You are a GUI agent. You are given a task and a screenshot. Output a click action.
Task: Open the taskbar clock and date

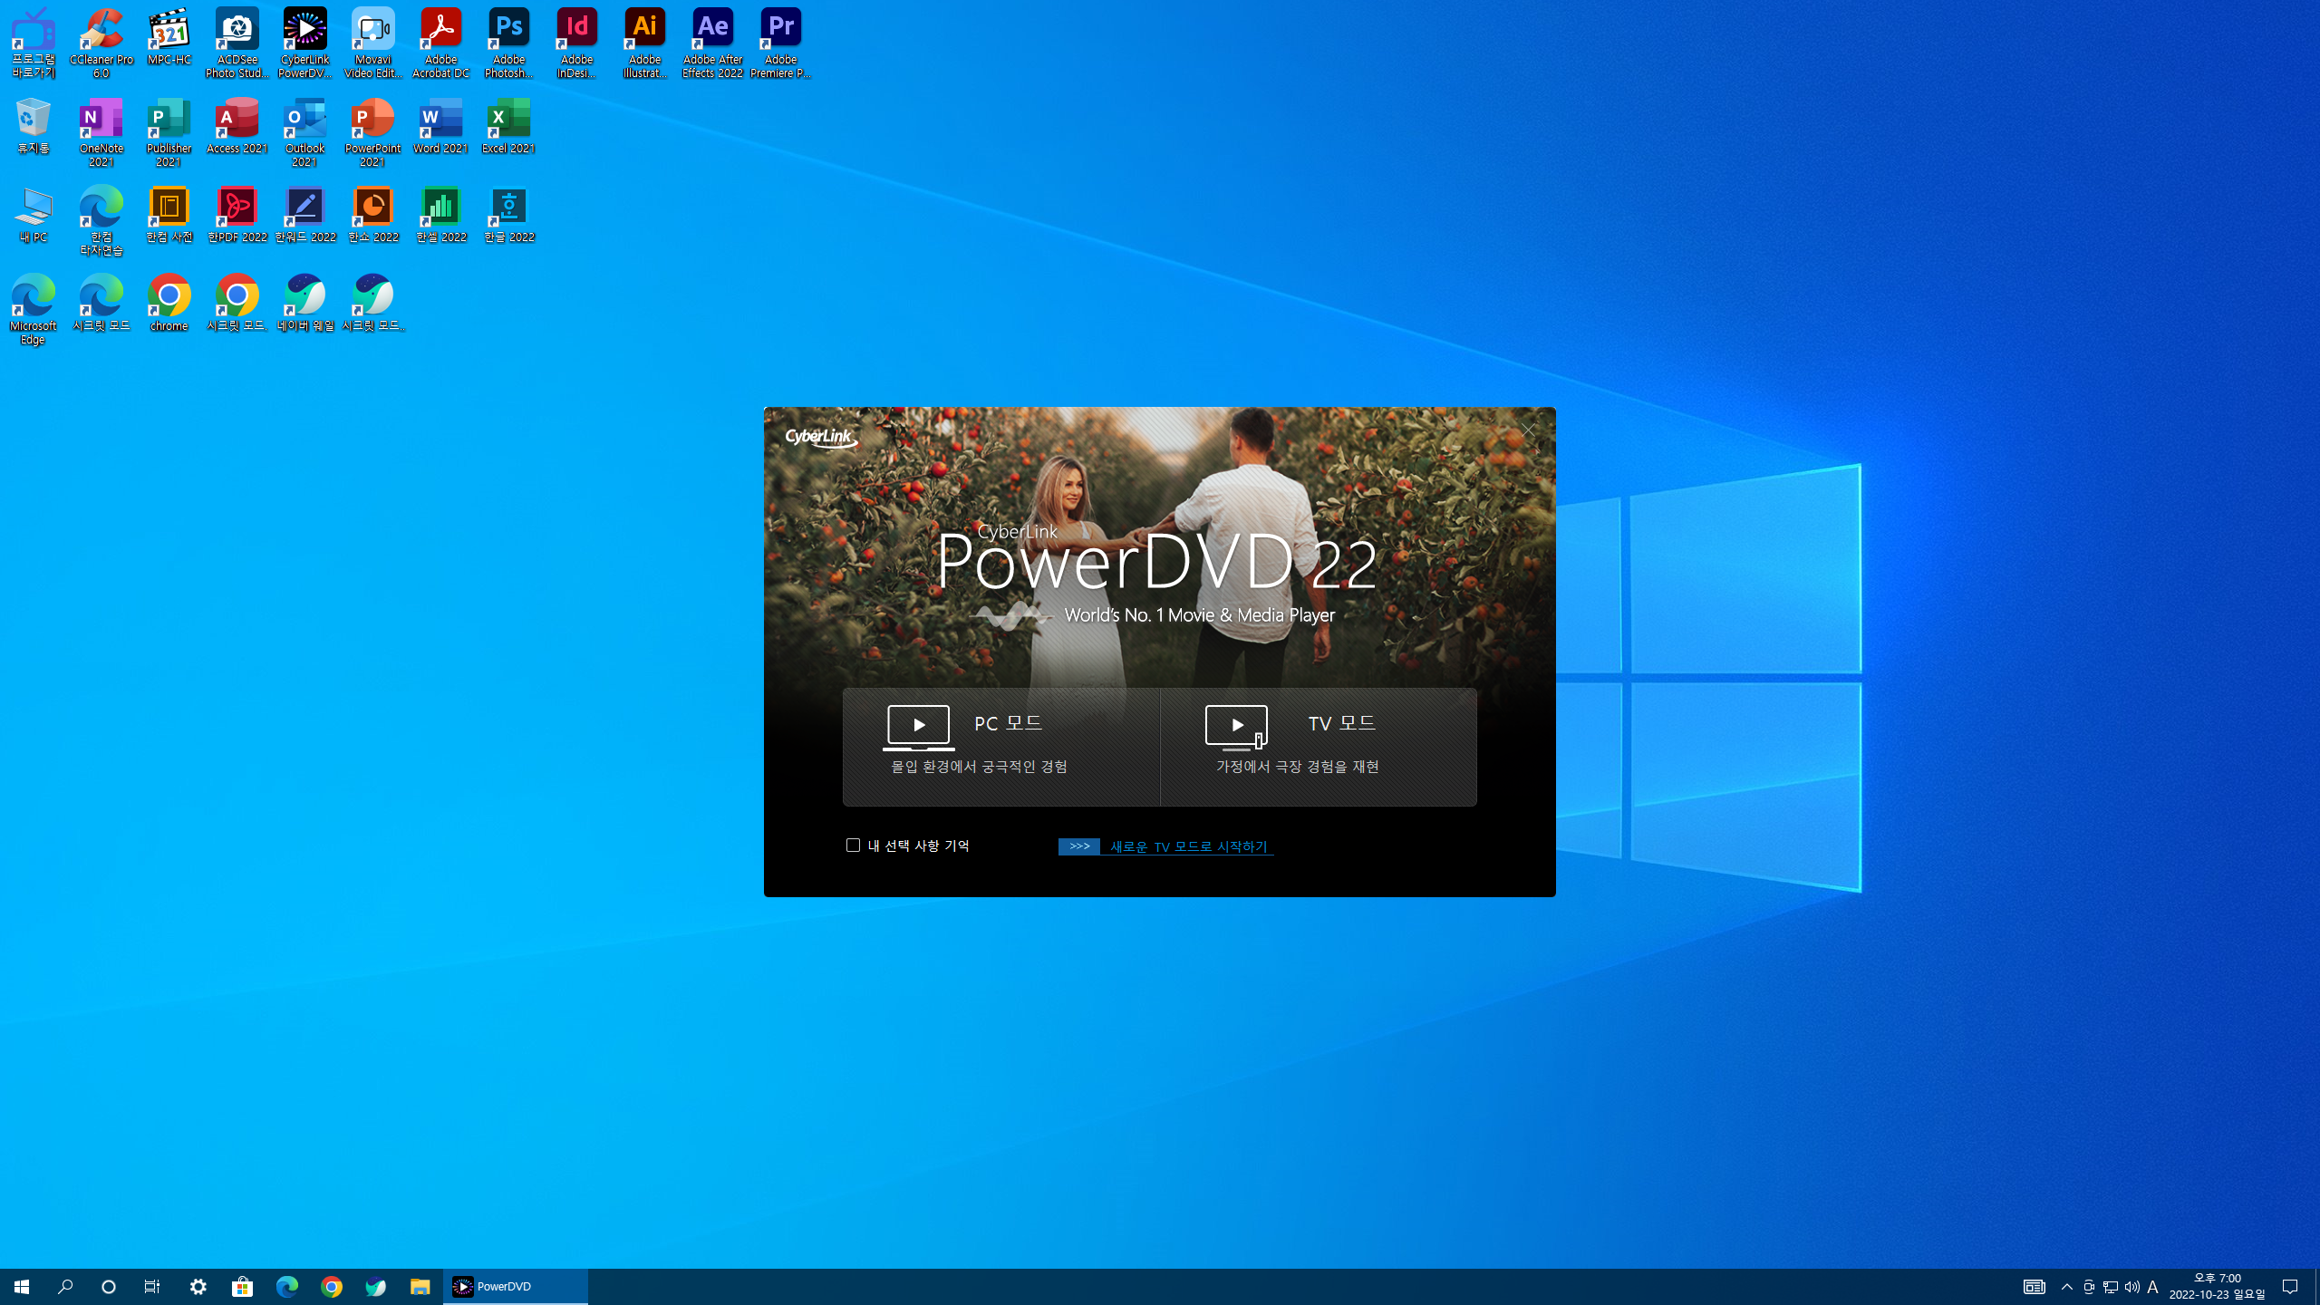2217,1286
